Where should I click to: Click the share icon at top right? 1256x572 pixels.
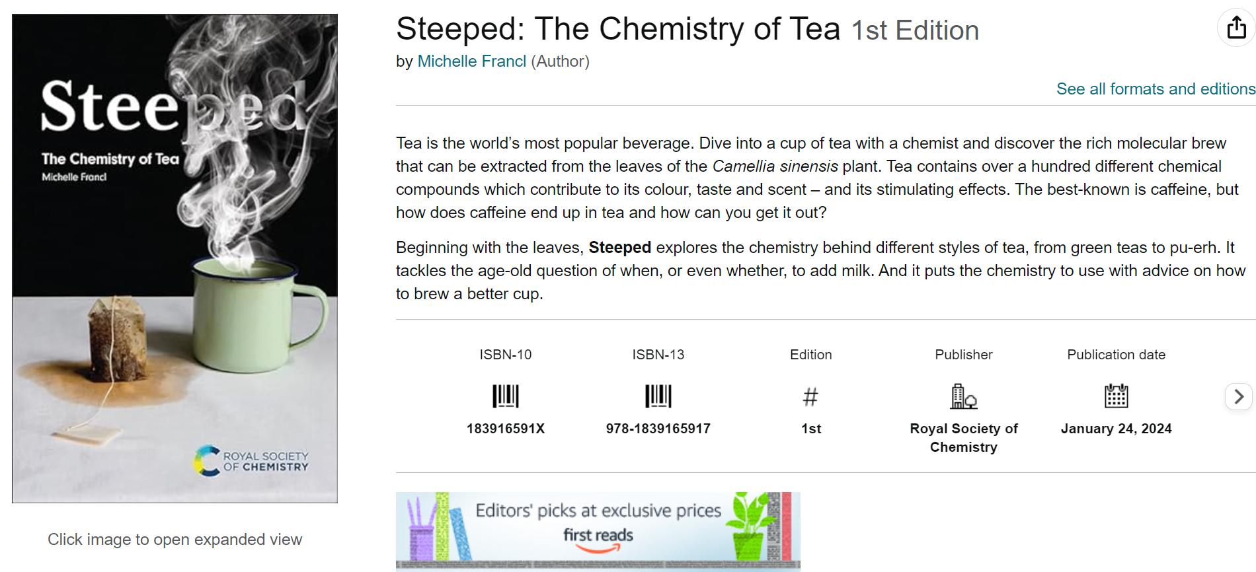1236,28
